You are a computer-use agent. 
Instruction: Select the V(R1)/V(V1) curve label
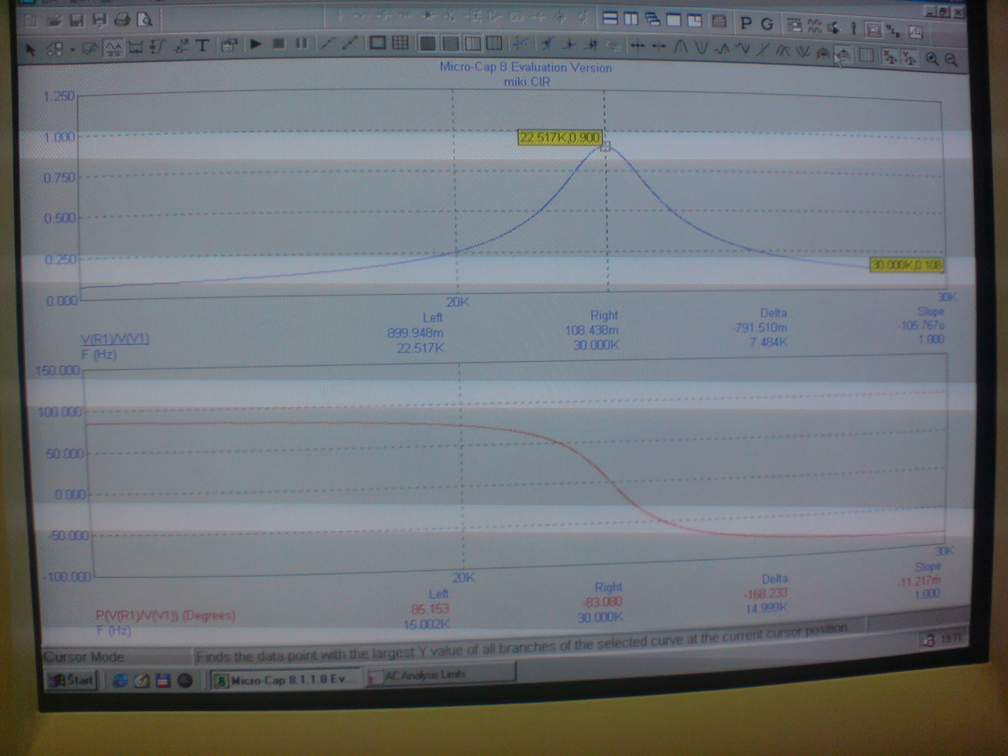pos(115,339)
